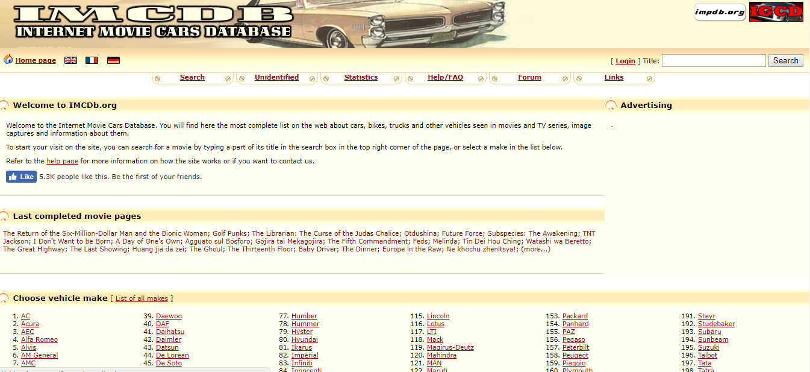Switch site language to English via UK flag
The height and width of the screenshot is (372, 810).
tap(70, 60)
